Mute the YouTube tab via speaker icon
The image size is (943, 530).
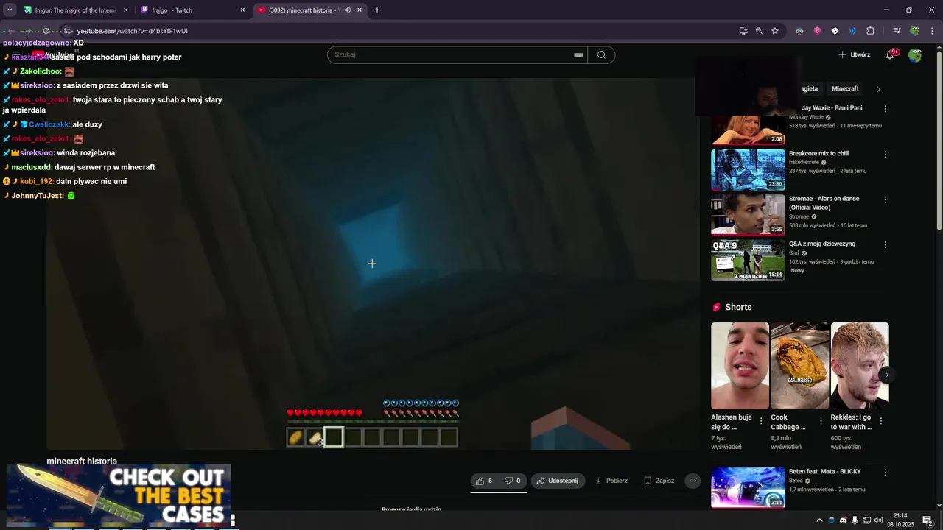[x=348, y=10]
